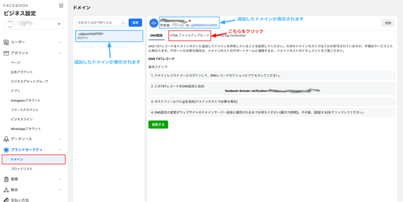
Task: Click the 支払い方法 payment icon
Action: (x=6, y=200)
